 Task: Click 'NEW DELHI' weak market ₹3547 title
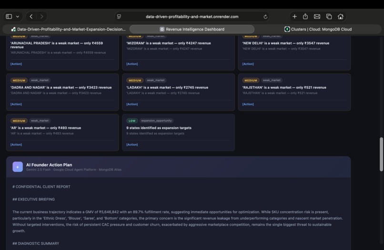[286, 43]
